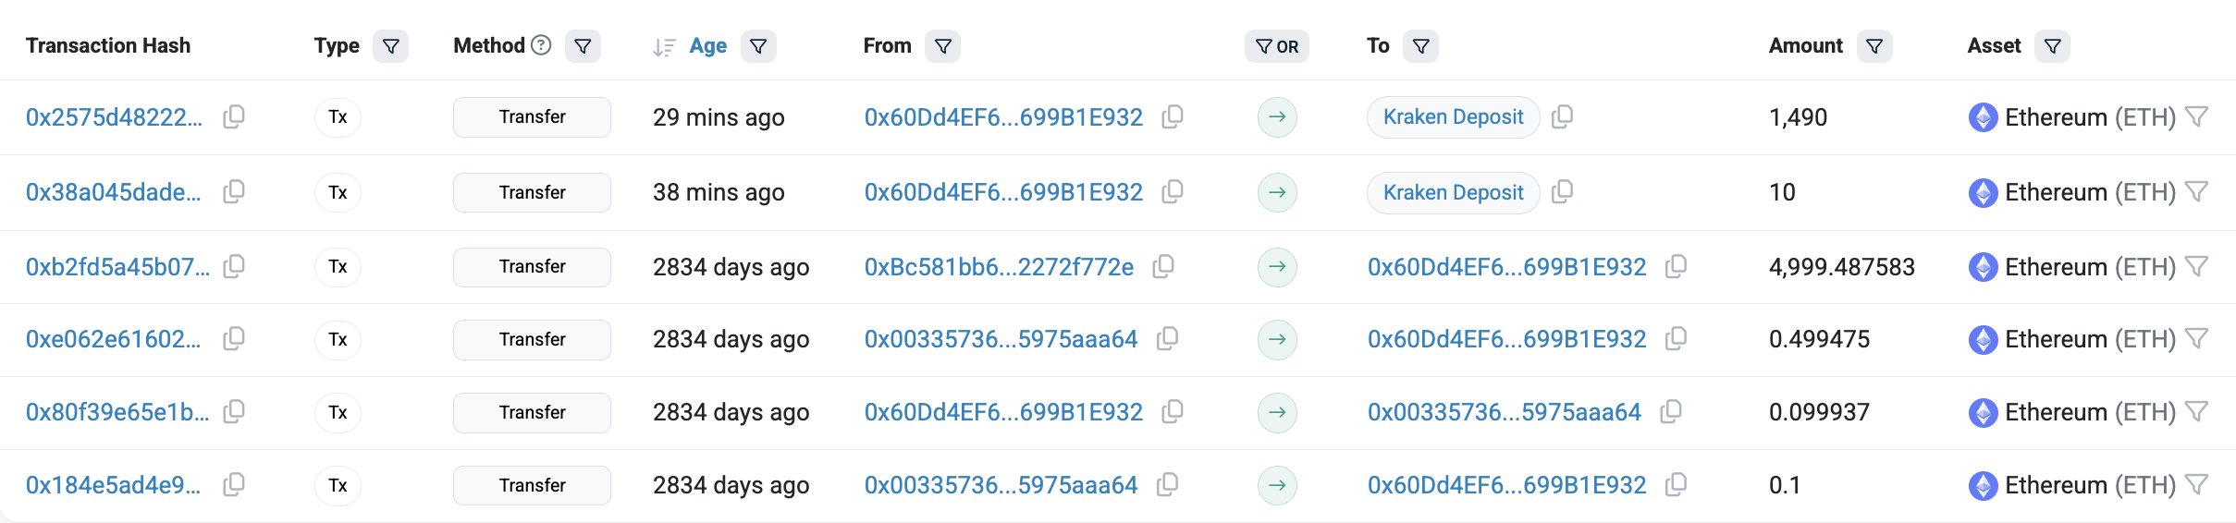
Task: Open the Type column filter
Action: tap(391, 46)
